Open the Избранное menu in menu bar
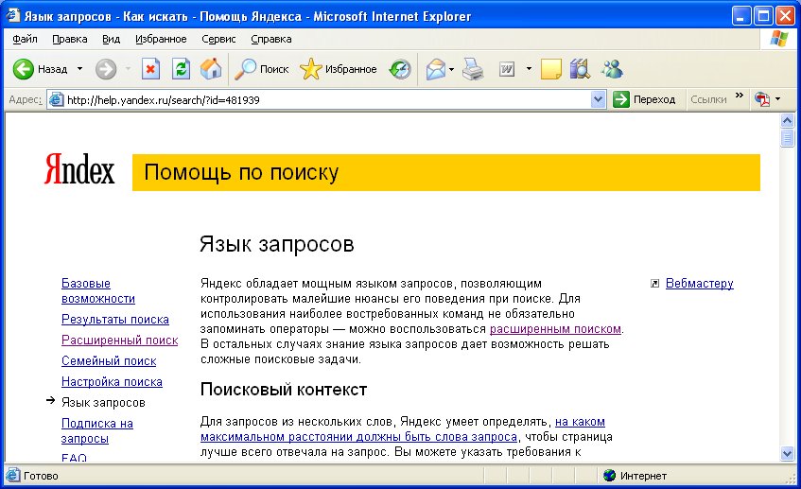This screenshot has height=489, width=801. pyautogui.click(x=161, y=39)
